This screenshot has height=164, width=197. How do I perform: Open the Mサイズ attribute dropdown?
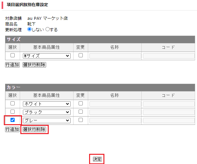point(47,56)
